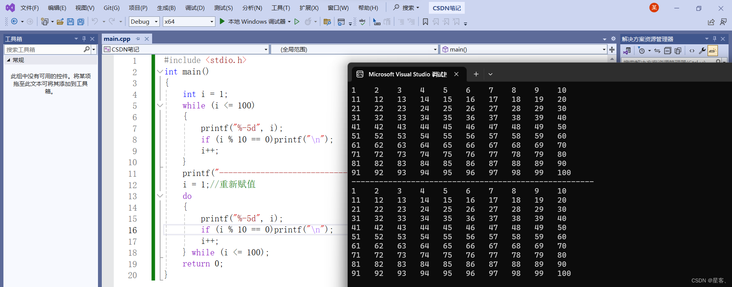Add a new console tab with plus button
The image size is (732, 287).
(476, 74)
